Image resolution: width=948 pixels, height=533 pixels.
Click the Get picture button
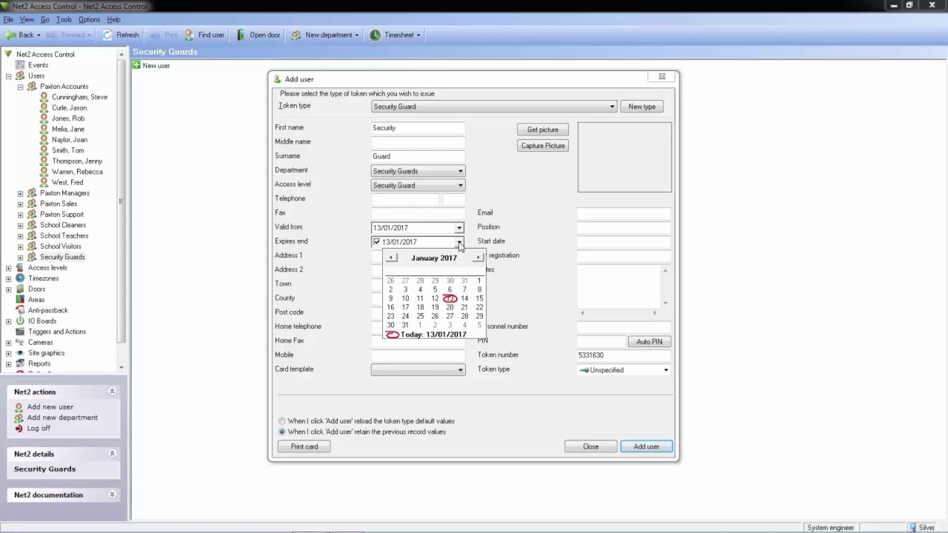543,130
